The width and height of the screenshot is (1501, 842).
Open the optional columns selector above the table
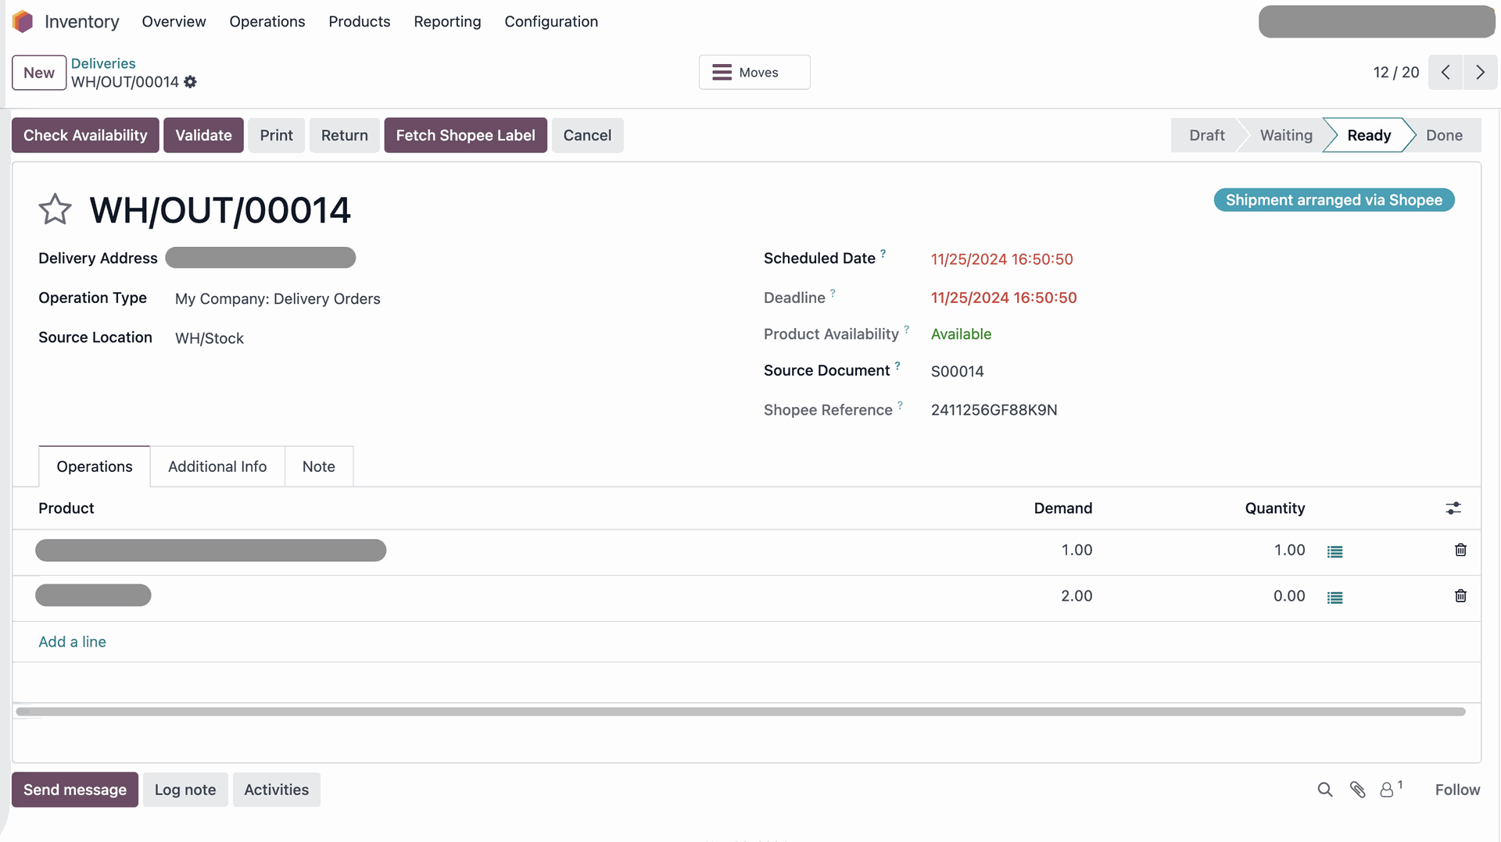coord(1453,508)
